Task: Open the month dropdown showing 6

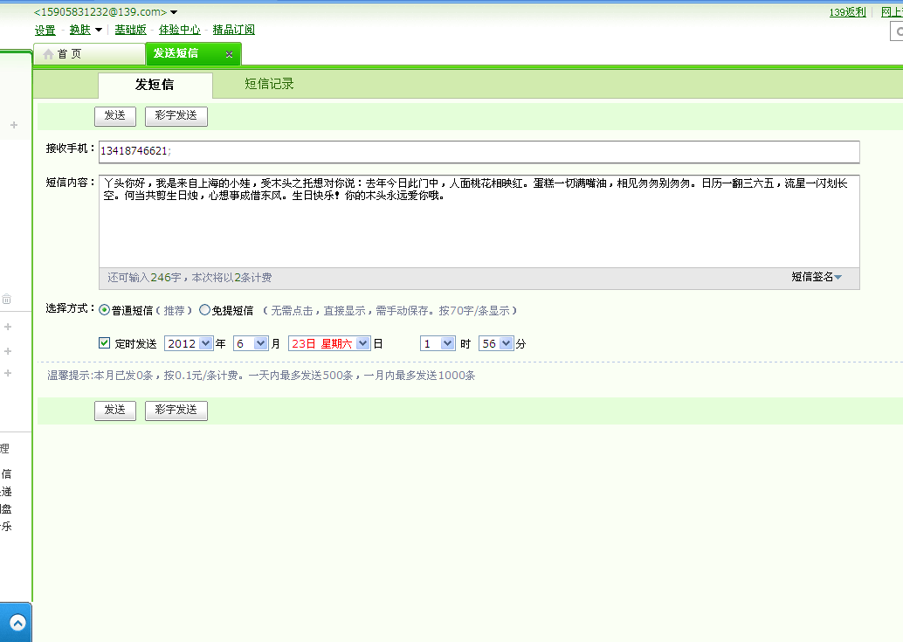Action: pos(251,344)
